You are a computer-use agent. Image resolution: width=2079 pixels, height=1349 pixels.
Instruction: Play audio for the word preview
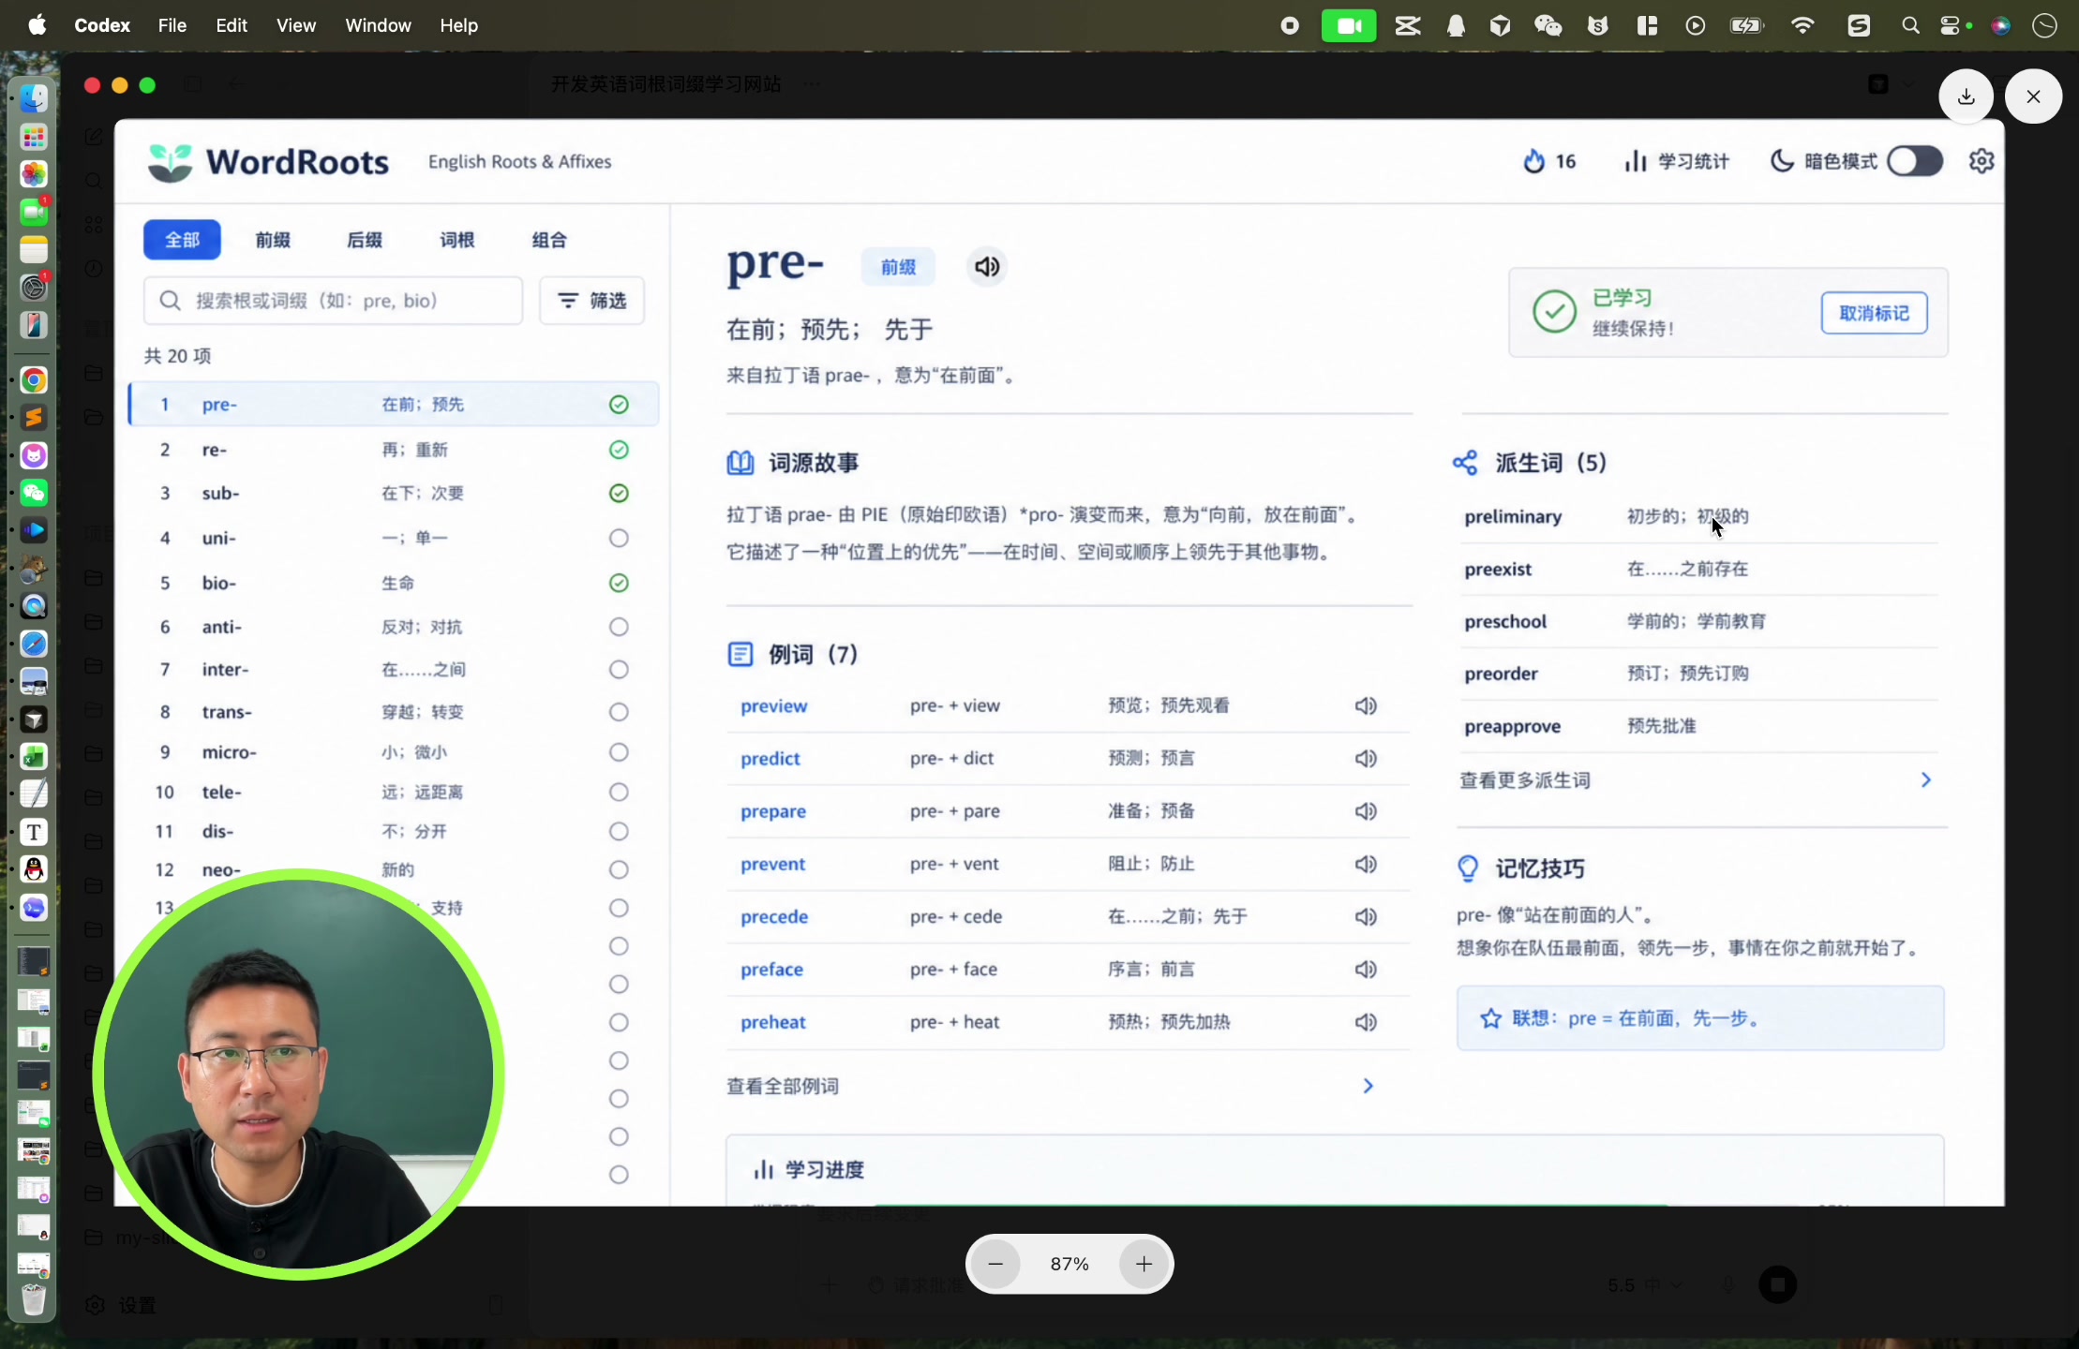click(1366, 705)
